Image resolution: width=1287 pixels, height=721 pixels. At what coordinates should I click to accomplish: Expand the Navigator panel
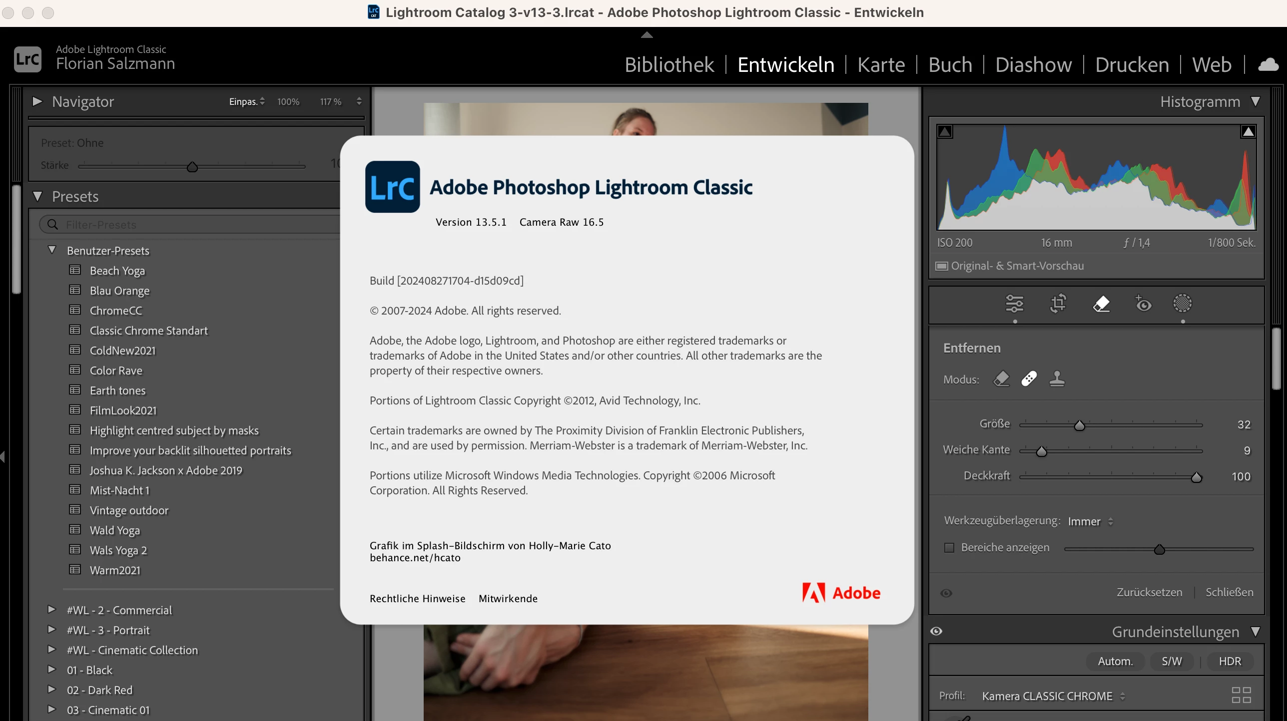pos(37,101)
